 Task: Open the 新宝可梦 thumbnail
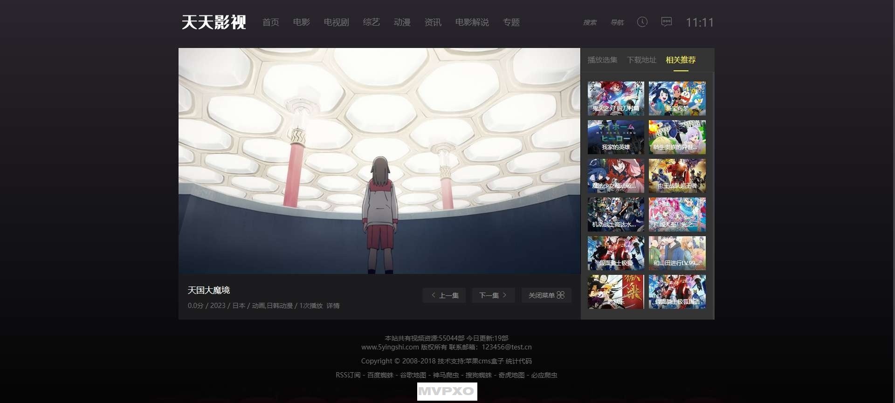pyautogui.click(x=677, y=98)
